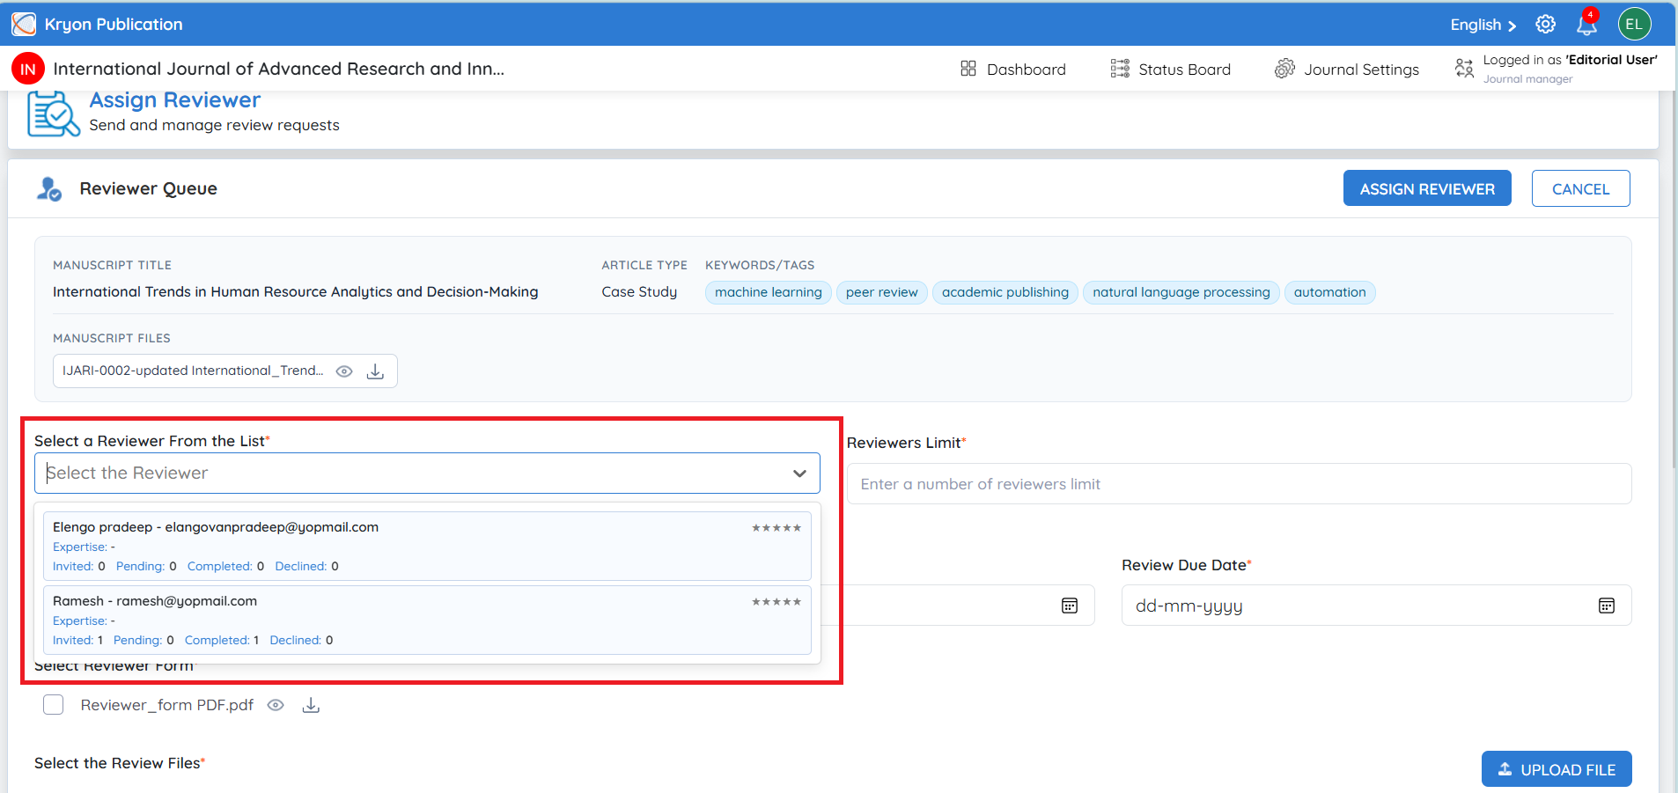
Task: Preview Reviewer_form PDF.pdf with eye icon
Action: [276, 705]
